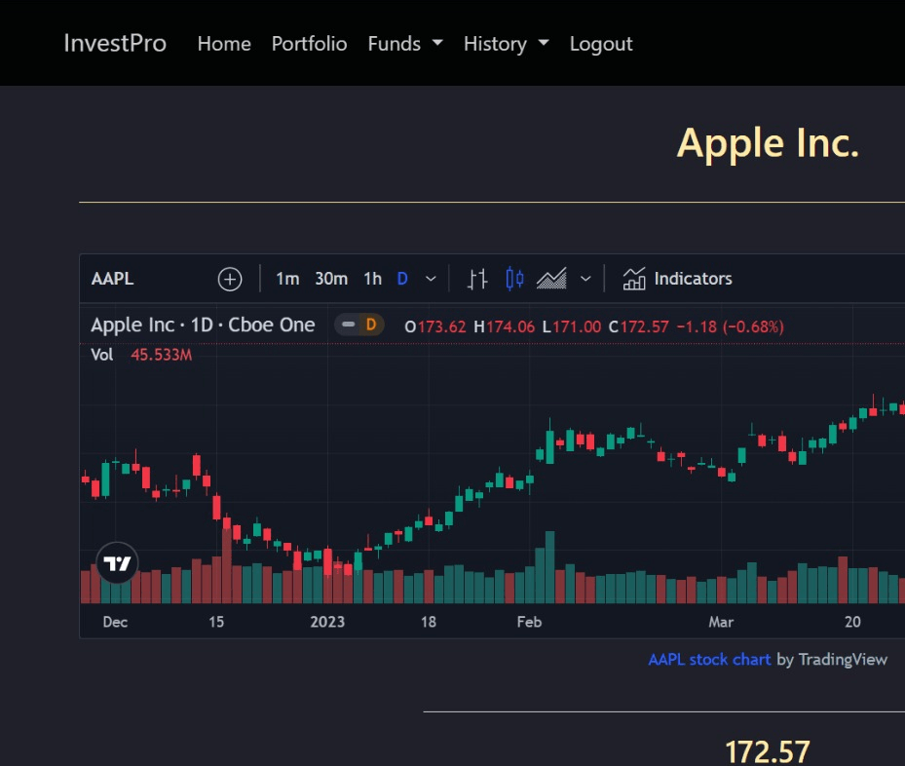905x766 pixels.
Task: Expand the History dropdown menu
Action: [507, 44]
